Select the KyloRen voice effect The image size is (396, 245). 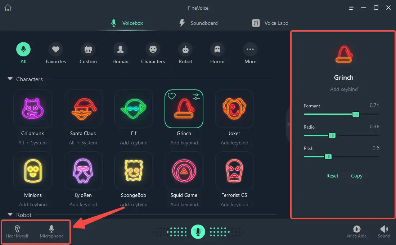pos(83,171)
